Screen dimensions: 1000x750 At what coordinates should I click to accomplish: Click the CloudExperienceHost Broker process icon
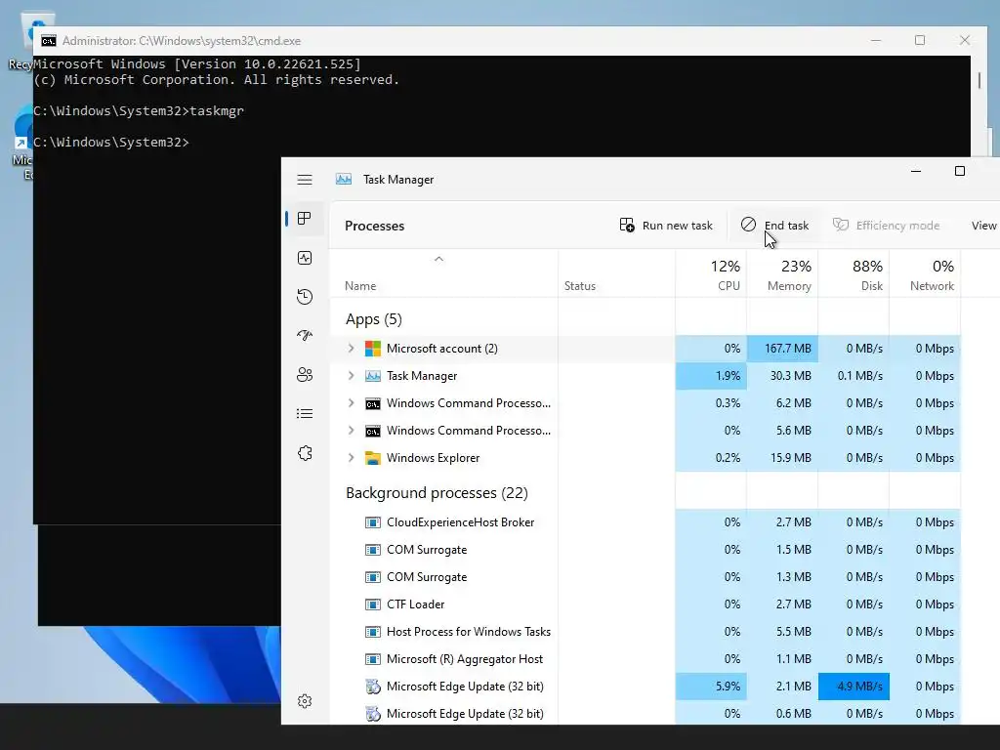point(372,522)
